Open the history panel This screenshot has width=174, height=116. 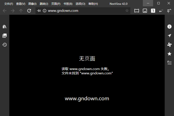pos(5,45)
